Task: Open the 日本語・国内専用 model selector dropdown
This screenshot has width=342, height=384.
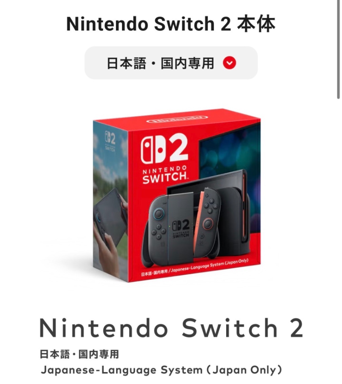Action: point(171,63)
